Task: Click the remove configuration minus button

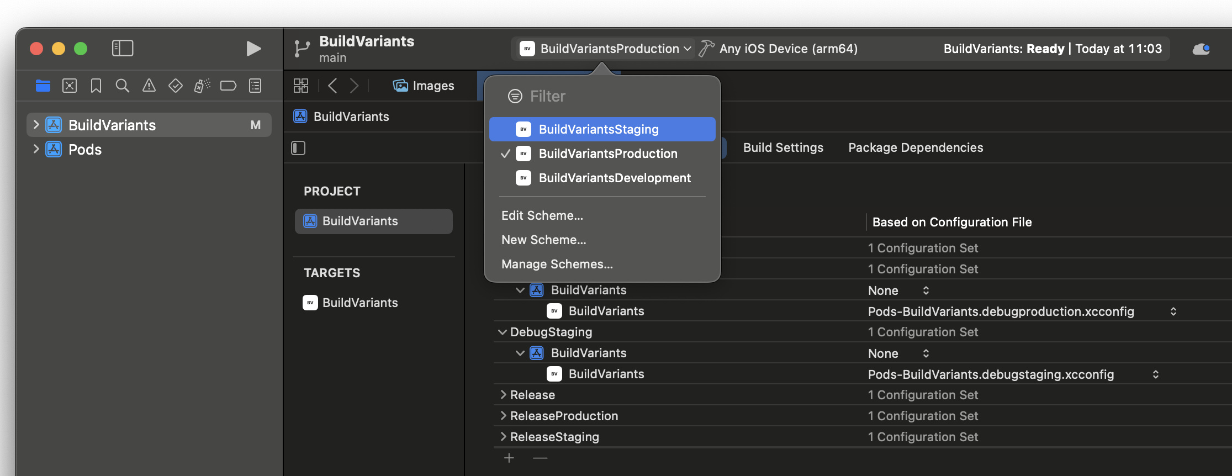Action: pos(540,458)
